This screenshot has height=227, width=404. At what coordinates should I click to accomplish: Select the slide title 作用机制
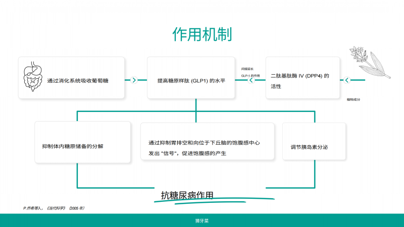pos(202,34)
